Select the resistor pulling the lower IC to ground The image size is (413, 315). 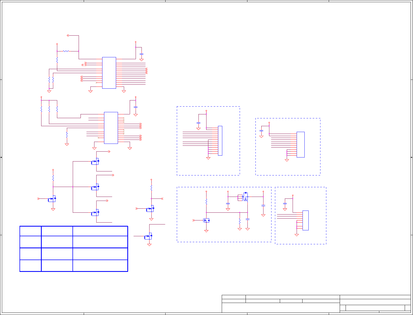[67, 134]
